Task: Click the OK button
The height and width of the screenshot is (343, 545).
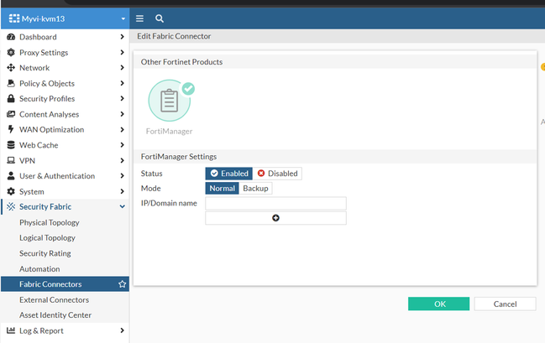Action: point(438,304)
